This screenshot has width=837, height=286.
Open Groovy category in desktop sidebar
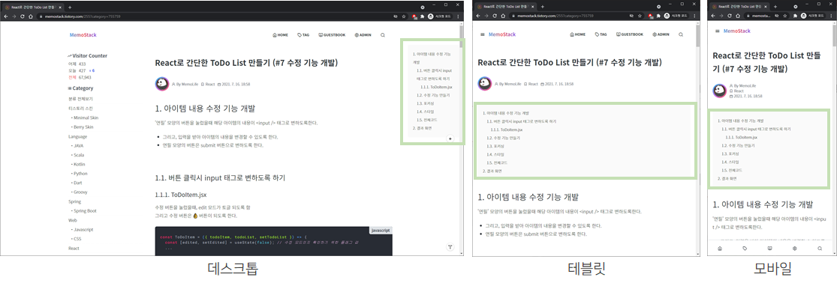(80, 192)
